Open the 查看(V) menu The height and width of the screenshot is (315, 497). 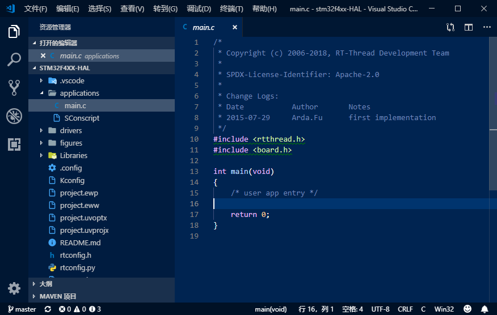click(132, 8)
